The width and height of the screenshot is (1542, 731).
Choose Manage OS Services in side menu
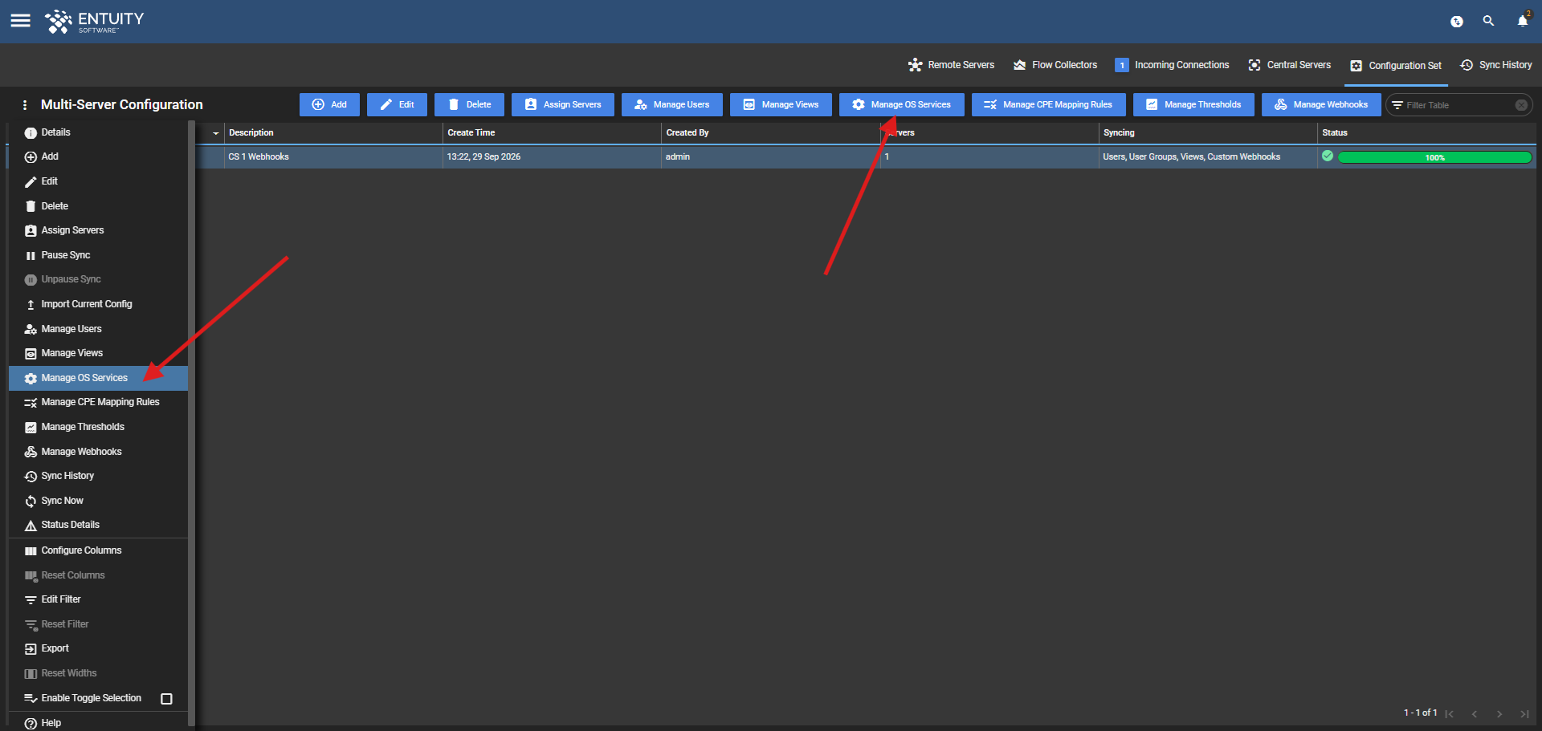click(x=98, y=378)
